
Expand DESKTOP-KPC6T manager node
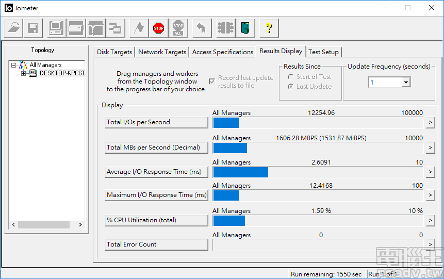(24, 73)
